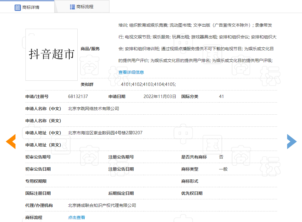302x222 pixels.
Task: Click the 商标类型 label
Action: pos(190,169)
